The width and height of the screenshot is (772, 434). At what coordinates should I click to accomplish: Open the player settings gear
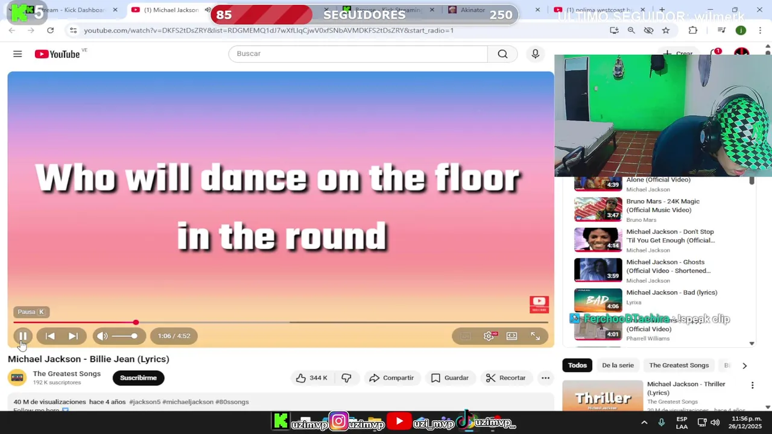pyautogui.click(x=489, y=336)
